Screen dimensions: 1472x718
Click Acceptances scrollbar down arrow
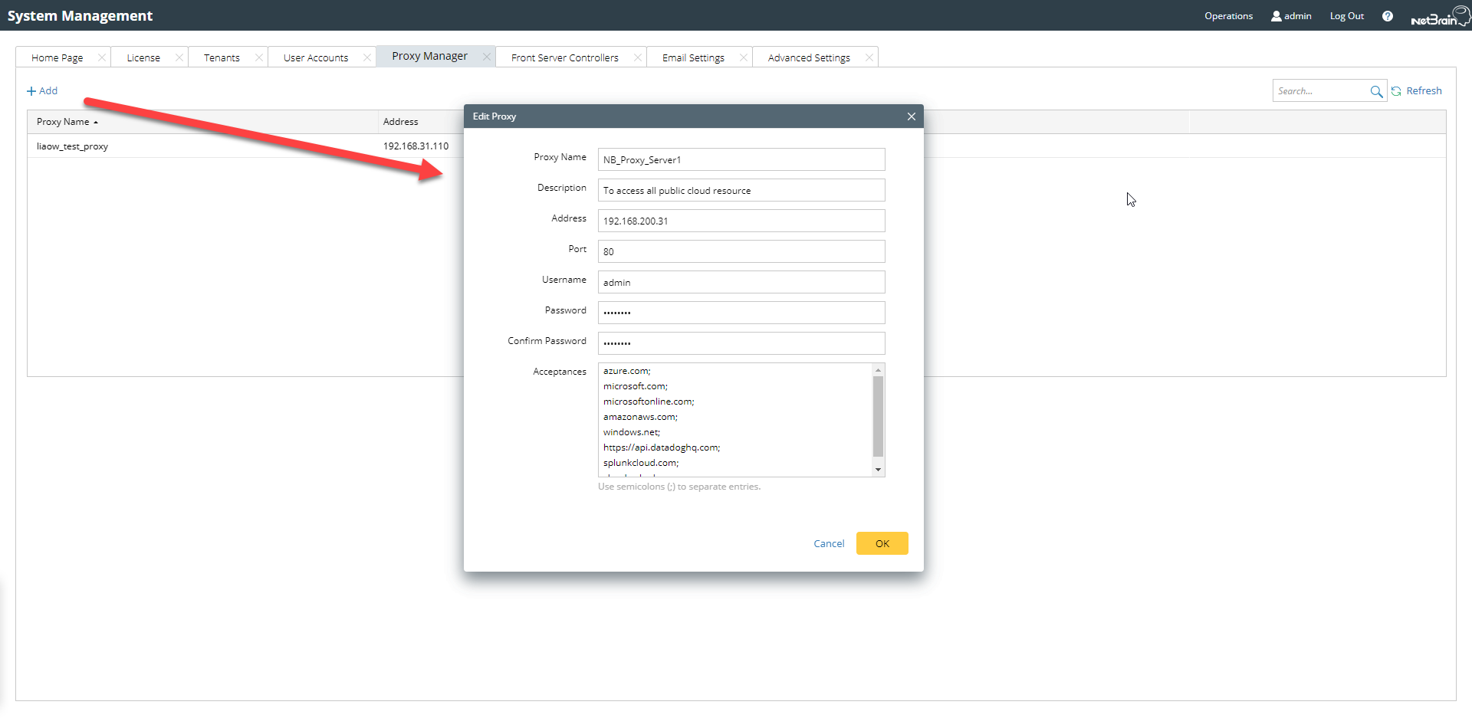(x=879, y=469)
